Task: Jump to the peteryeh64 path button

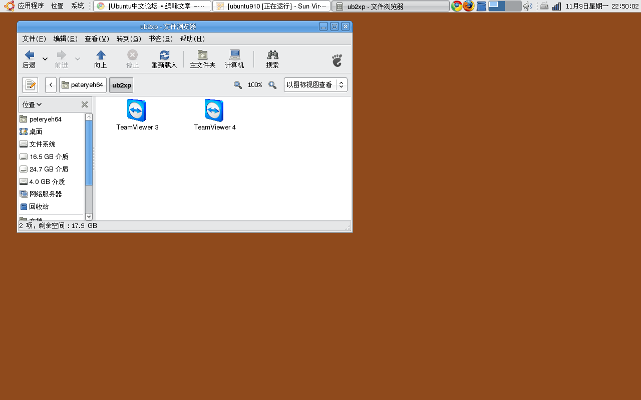Action: point(83,85)
